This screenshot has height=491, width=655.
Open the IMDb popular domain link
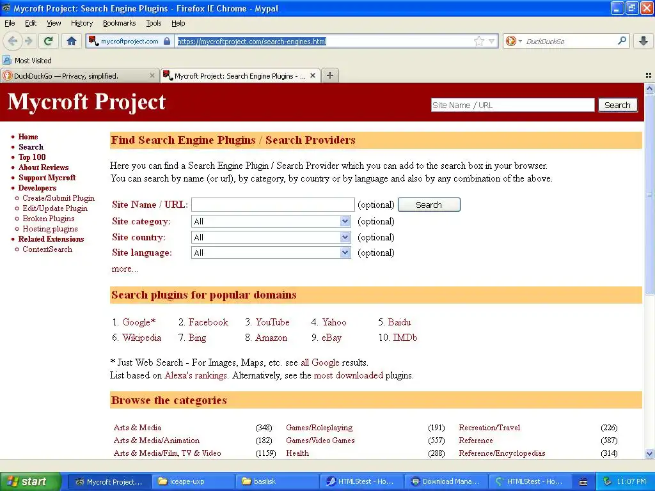coord(405,338)
